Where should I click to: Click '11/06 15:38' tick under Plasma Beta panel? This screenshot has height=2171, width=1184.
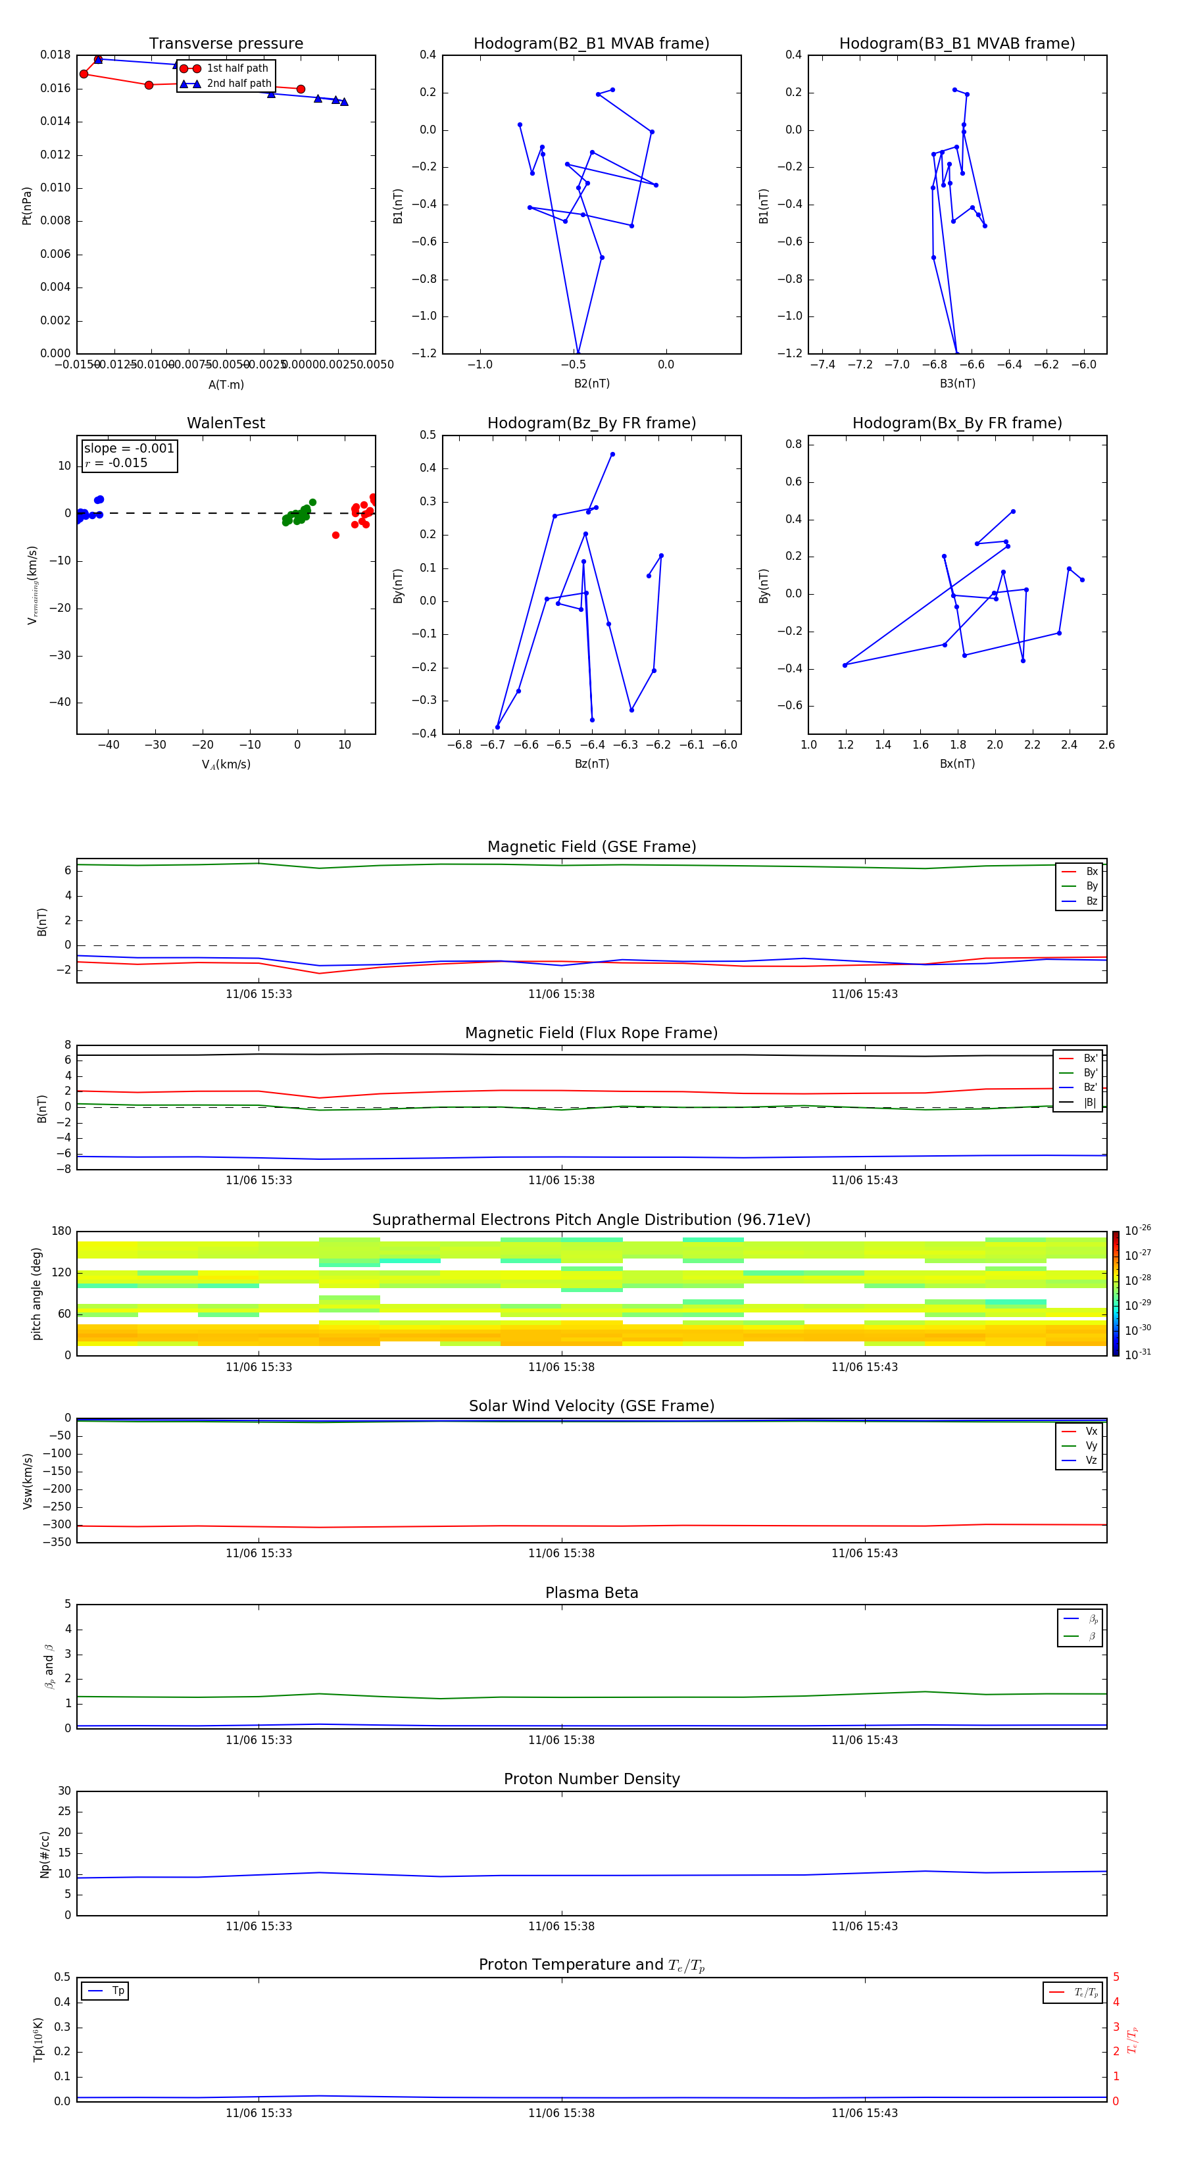tap(561, 1739)
